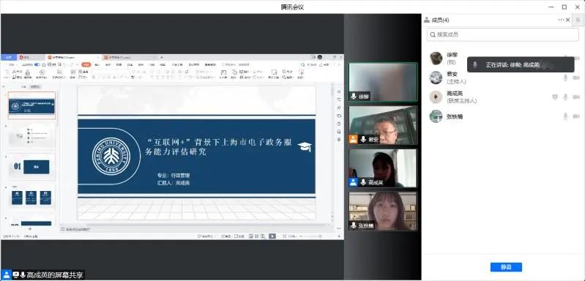Adjust the zoom slider in presentation status bar
Image resolution: width=585 pixels, height=281 pixels.
(x=310, y=236)
